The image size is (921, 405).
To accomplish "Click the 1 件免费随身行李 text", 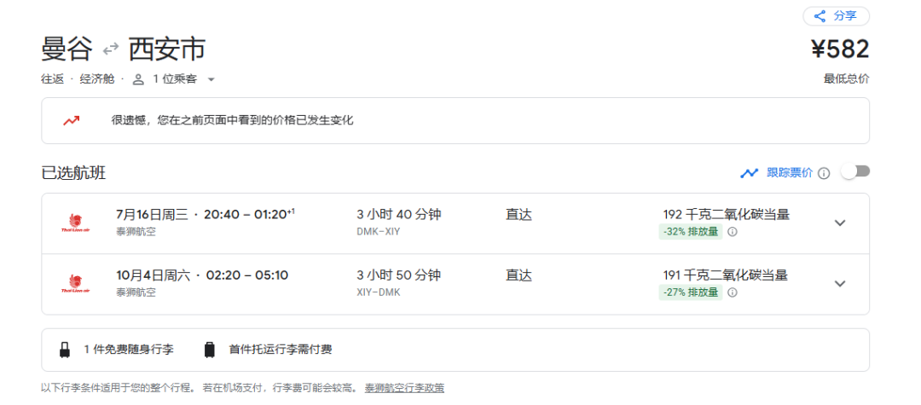I will (129, 350).
